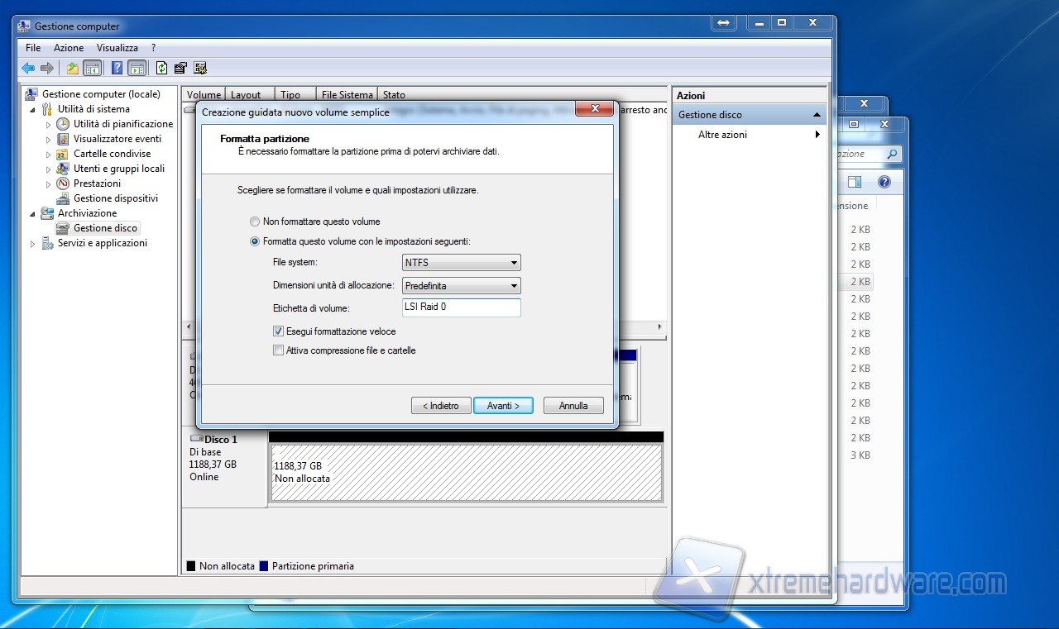
Task: Click the blue Help question mark icon
Action: coord(117,69)
